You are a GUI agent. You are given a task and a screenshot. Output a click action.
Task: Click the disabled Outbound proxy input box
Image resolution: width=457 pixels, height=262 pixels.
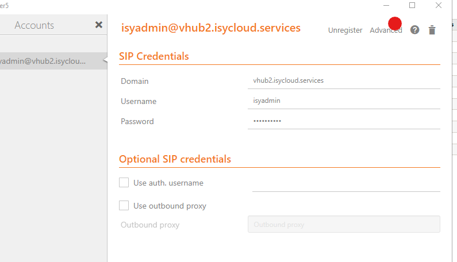click(x=344, y=224)
